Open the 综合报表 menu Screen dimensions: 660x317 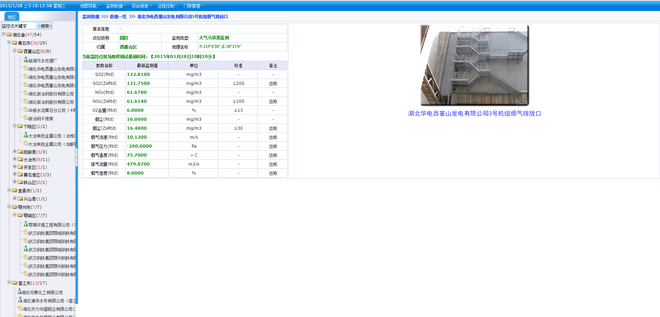coord(142,6)
